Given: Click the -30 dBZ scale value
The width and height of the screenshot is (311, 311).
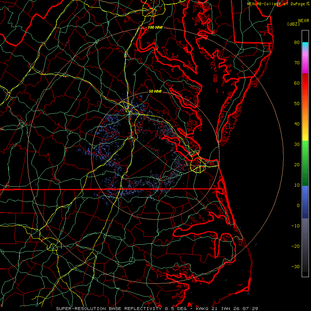Looking at the screenshot, I should (295, 266).
